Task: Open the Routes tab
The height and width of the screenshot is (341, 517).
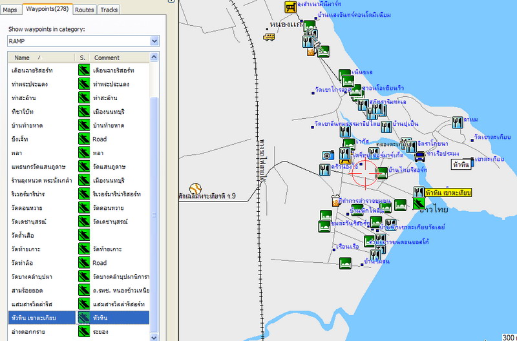Action: click(84, 10)
